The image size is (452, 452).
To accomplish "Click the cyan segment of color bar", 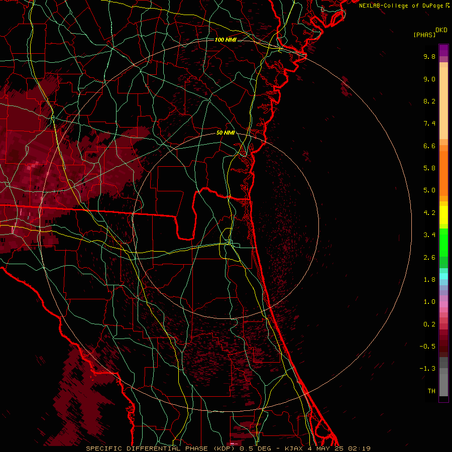I will 443,276.
